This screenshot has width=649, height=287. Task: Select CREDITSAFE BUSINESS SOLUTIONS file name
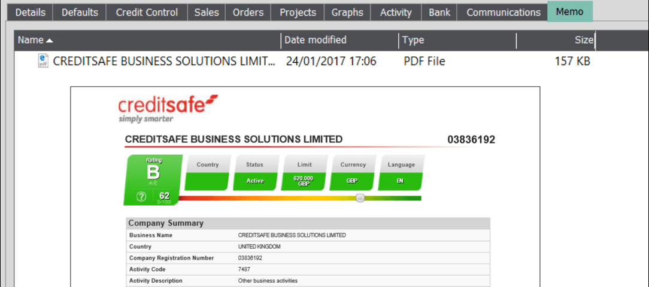[x=164, y=62]
